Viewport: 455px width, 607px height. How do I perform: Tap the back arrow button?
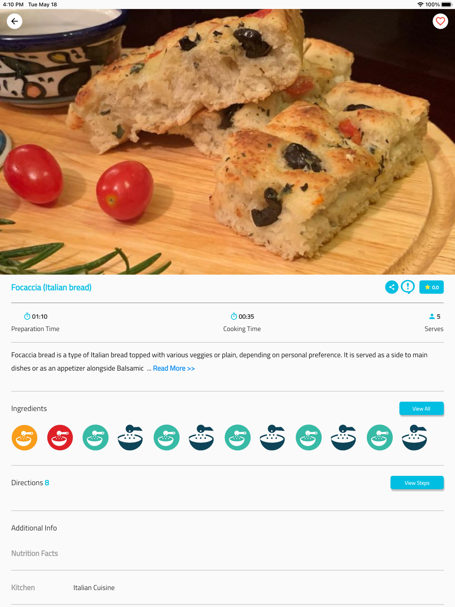(x=15, y=21)
